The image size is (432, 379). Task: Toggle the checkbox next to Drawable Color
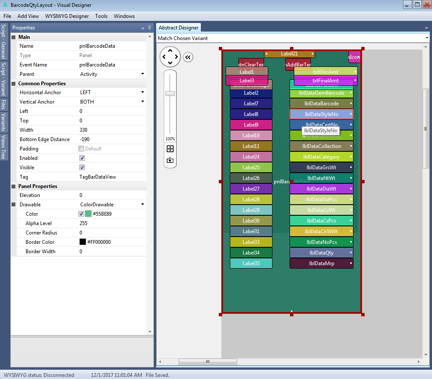81,214
